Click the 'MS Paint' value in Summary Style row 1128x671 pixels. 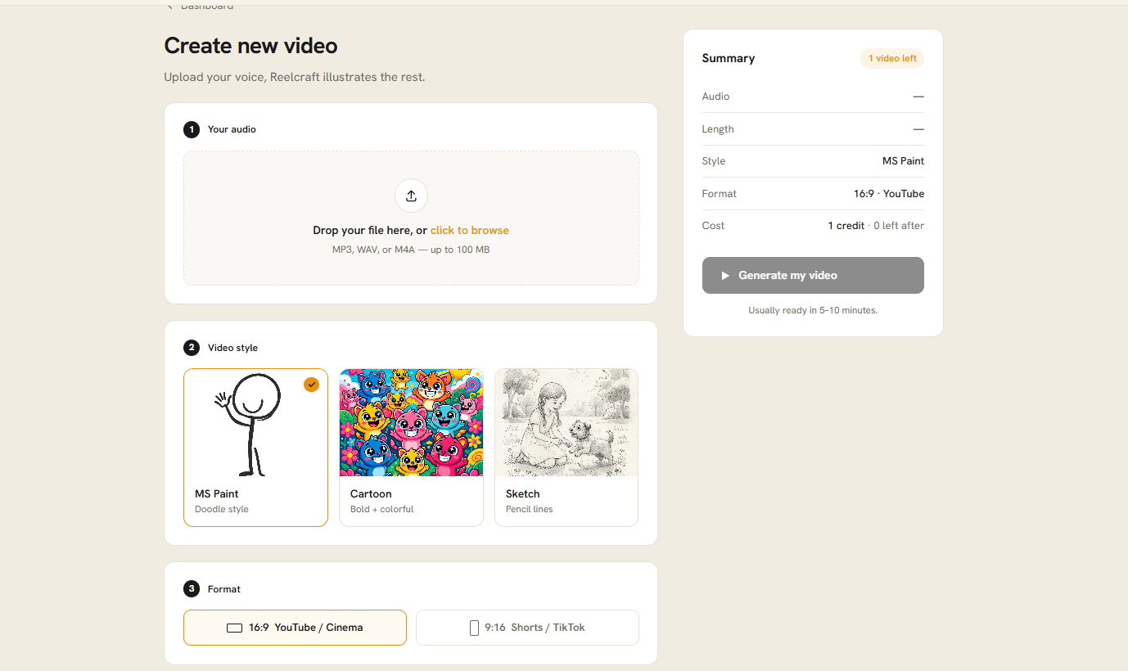point(903,161)
